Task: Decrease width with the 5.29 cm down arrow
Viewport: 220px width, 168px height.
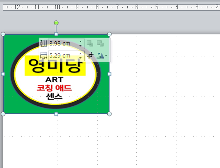Action: coord(80,58)
